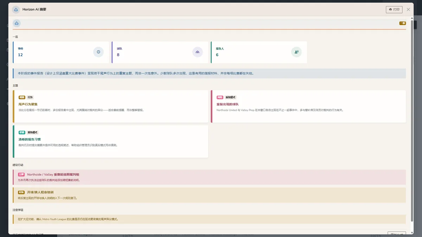Click the robot avatar icon below the title bar
Viewport: 422px width, 237px height.
click(17, 23)
